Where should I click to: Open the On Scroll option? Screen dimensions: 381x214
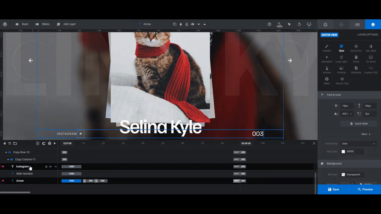coord(371,59)
